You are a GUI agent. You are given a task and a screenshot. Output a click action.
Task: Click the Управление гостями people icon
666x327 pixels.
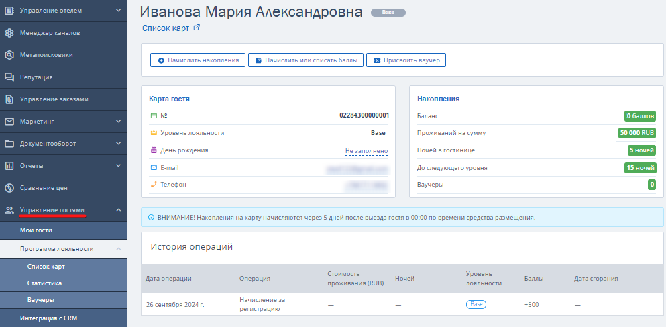pos(9,210)
